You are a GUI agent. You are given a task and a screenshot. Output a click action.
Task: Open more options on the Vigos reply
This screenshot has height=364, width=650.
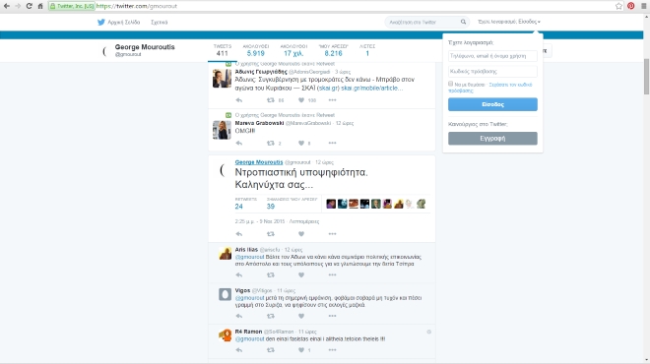[x=333, y=316]
